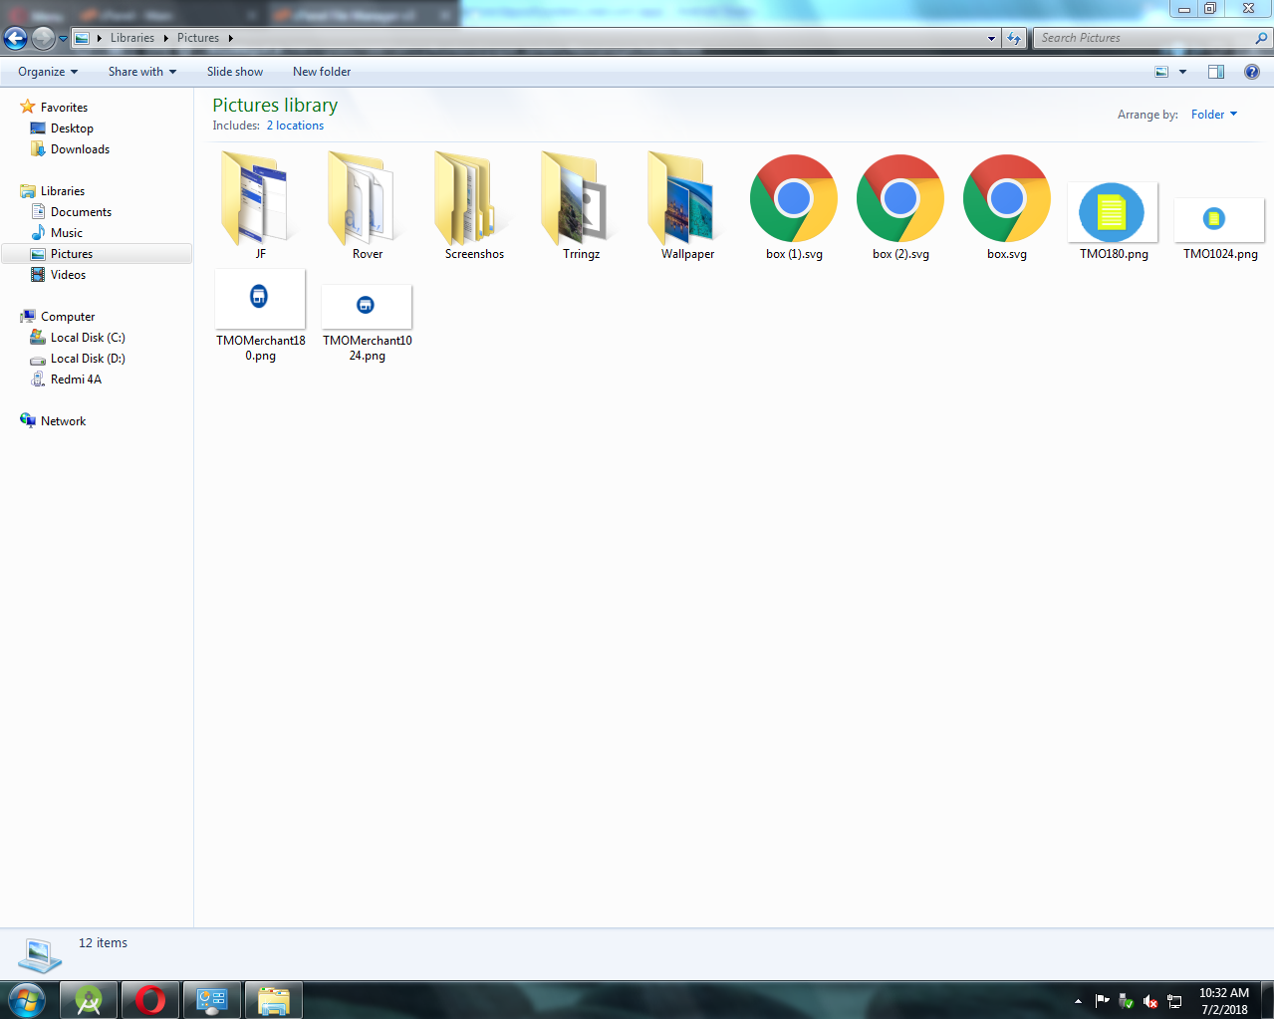Open the Help question mark icon
Screen dimensions: 1274x1019
(x=1251, y=72)
